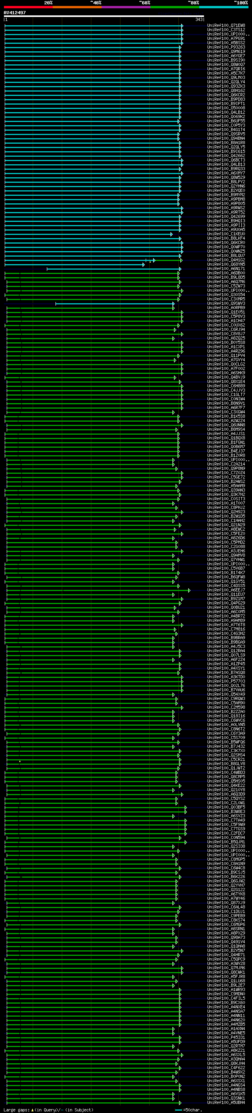Viewport: 252px width, 1113px height.
Task: Select hit label UniRef100_C6MGP6
Action: coord(226,925)
